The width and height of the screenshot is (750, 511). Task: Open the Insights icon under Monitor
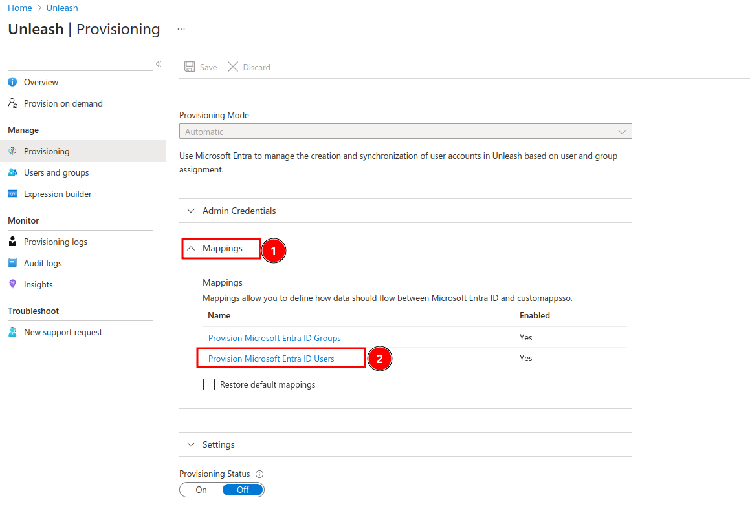tap(14, 284)
